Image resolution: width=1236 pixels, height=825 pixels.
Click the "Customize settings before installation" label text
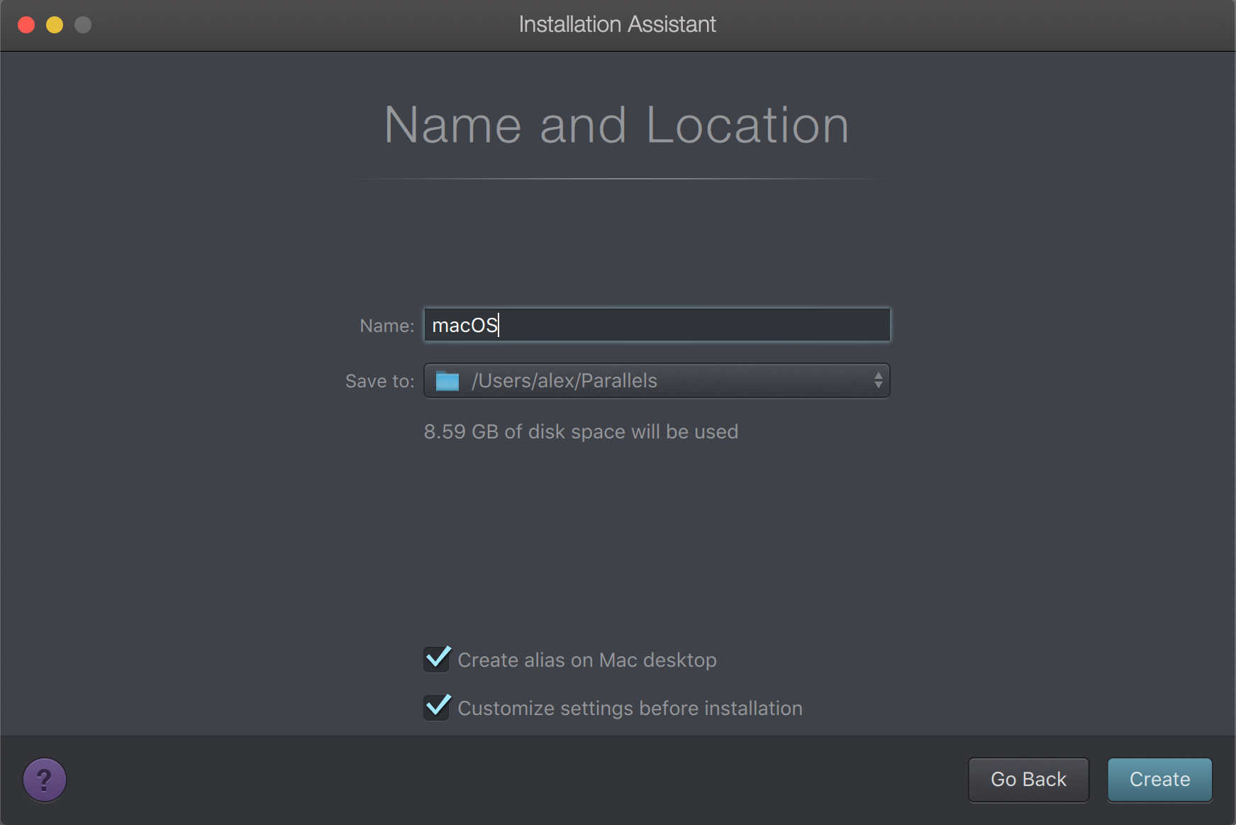(630, 709)
